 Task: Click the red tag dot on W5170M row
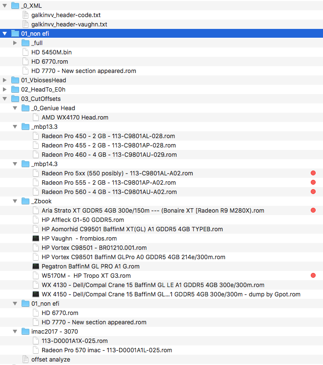(313, 275)
